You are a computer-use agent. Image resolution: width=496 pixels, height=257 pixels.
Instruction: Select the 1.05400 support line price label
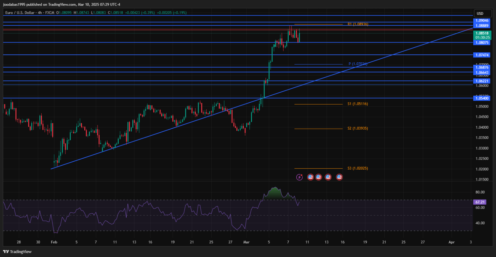[482, 98]
